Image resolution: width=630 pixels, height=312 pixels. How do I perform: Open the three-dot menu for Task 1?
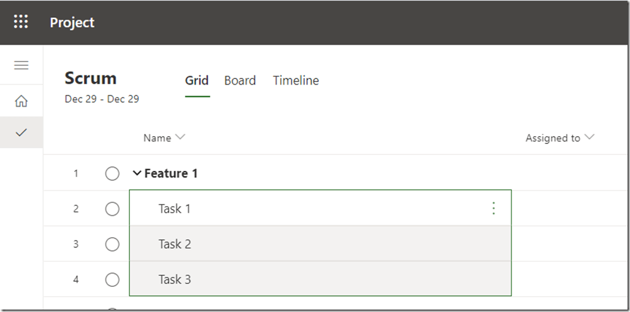coord(494,209)
